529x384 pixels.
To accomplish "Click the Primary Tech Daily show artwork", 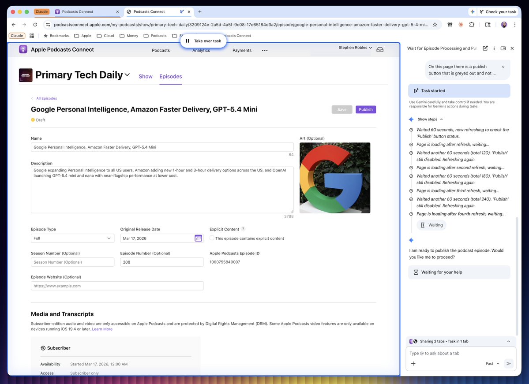I will [26, 75].
